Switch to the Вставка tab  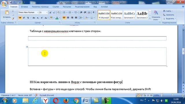pos(24,7)
